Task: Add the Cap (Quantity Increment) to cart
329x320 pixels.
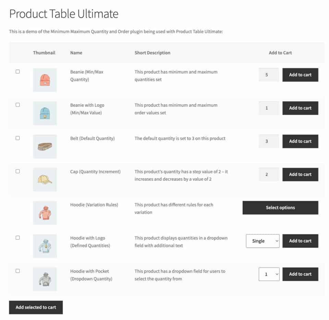Action: click(300, 174)
